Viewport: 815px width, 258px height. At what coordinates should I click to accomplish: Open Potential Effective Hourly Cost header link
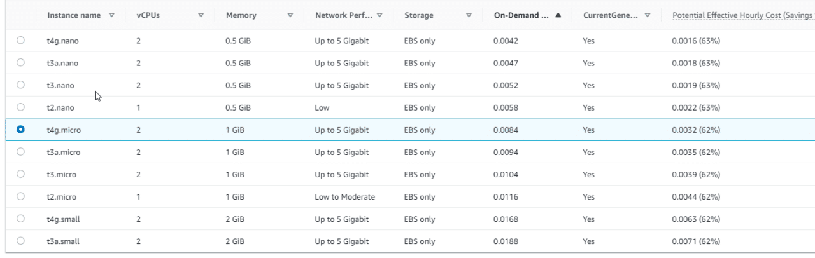click(x=739, y=15)
